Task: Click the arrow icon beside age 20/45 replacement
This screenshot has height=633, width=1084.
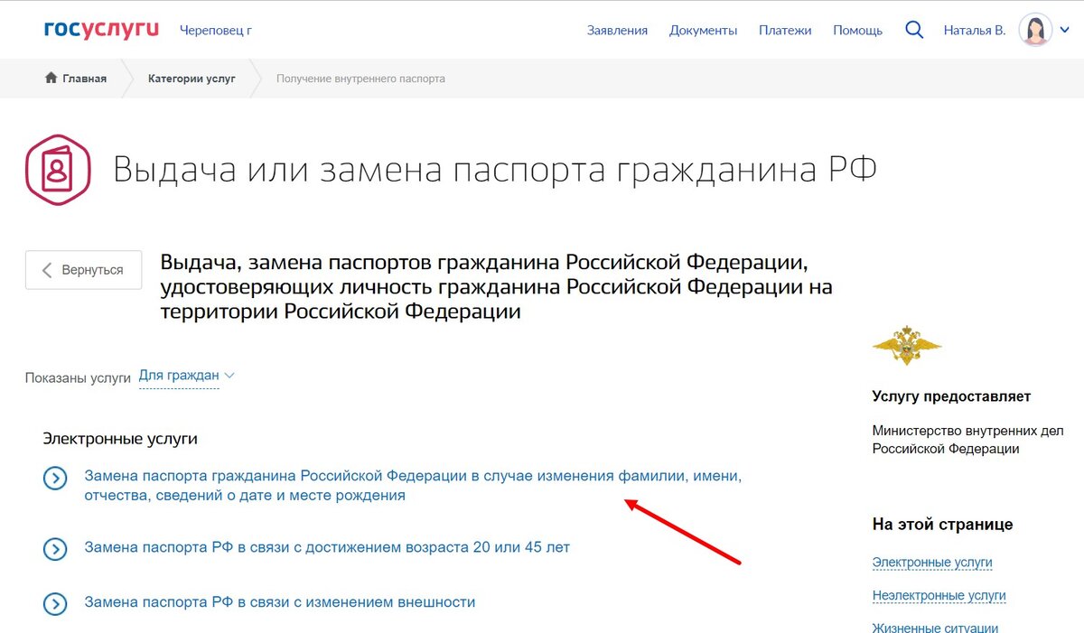Action: tap(55, 549)
